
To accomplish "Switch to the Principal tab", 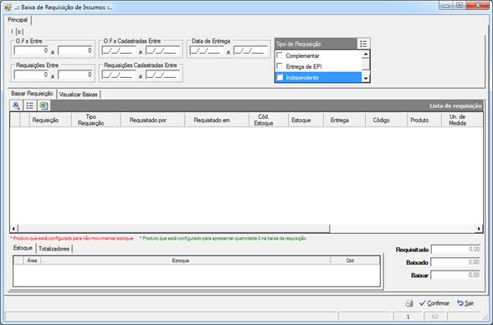I will pos(18,20).
